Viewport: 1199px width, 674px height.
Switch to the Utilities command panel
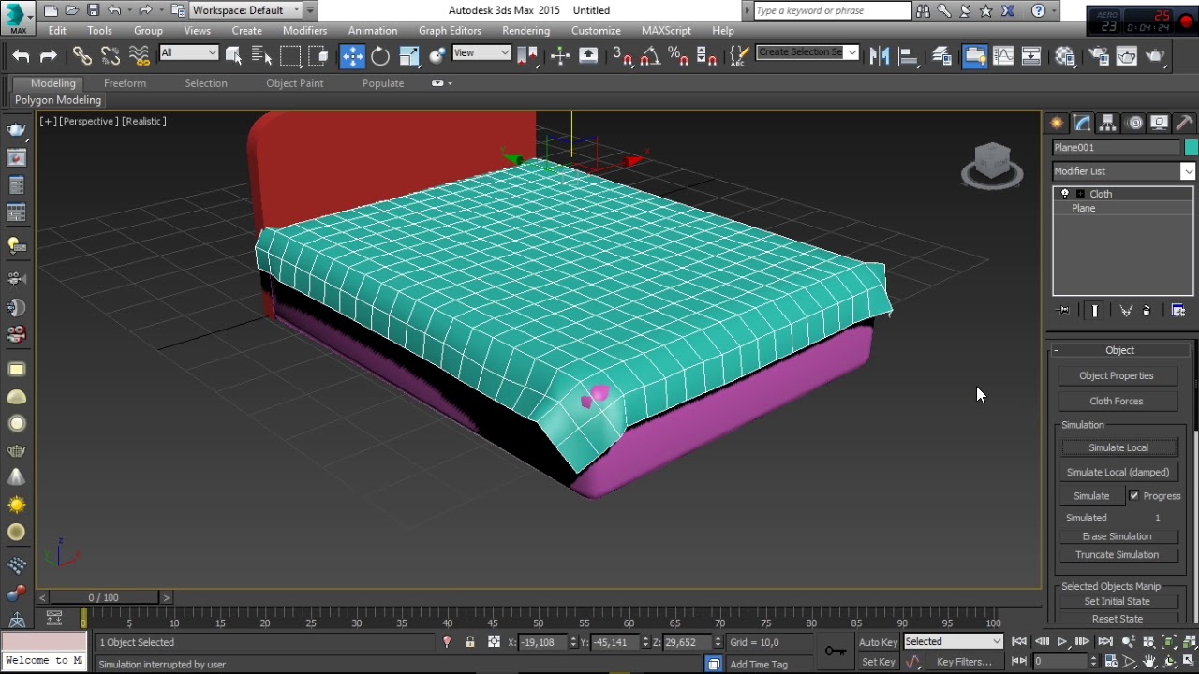[1185, 123]
